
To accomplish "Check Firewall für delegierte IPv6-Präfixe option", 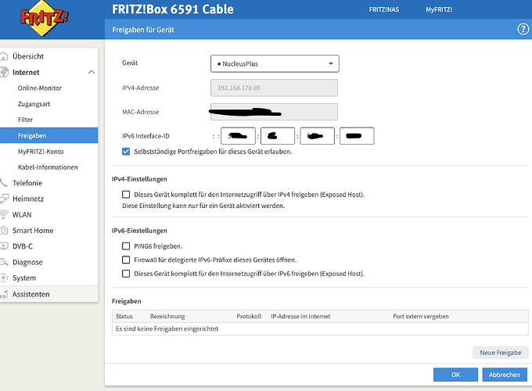I will pyautogui.click(x=127, y=260).
